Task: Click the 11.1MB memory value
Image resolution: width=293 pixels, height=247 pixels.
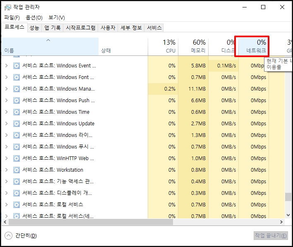Action: click(197, 89)
